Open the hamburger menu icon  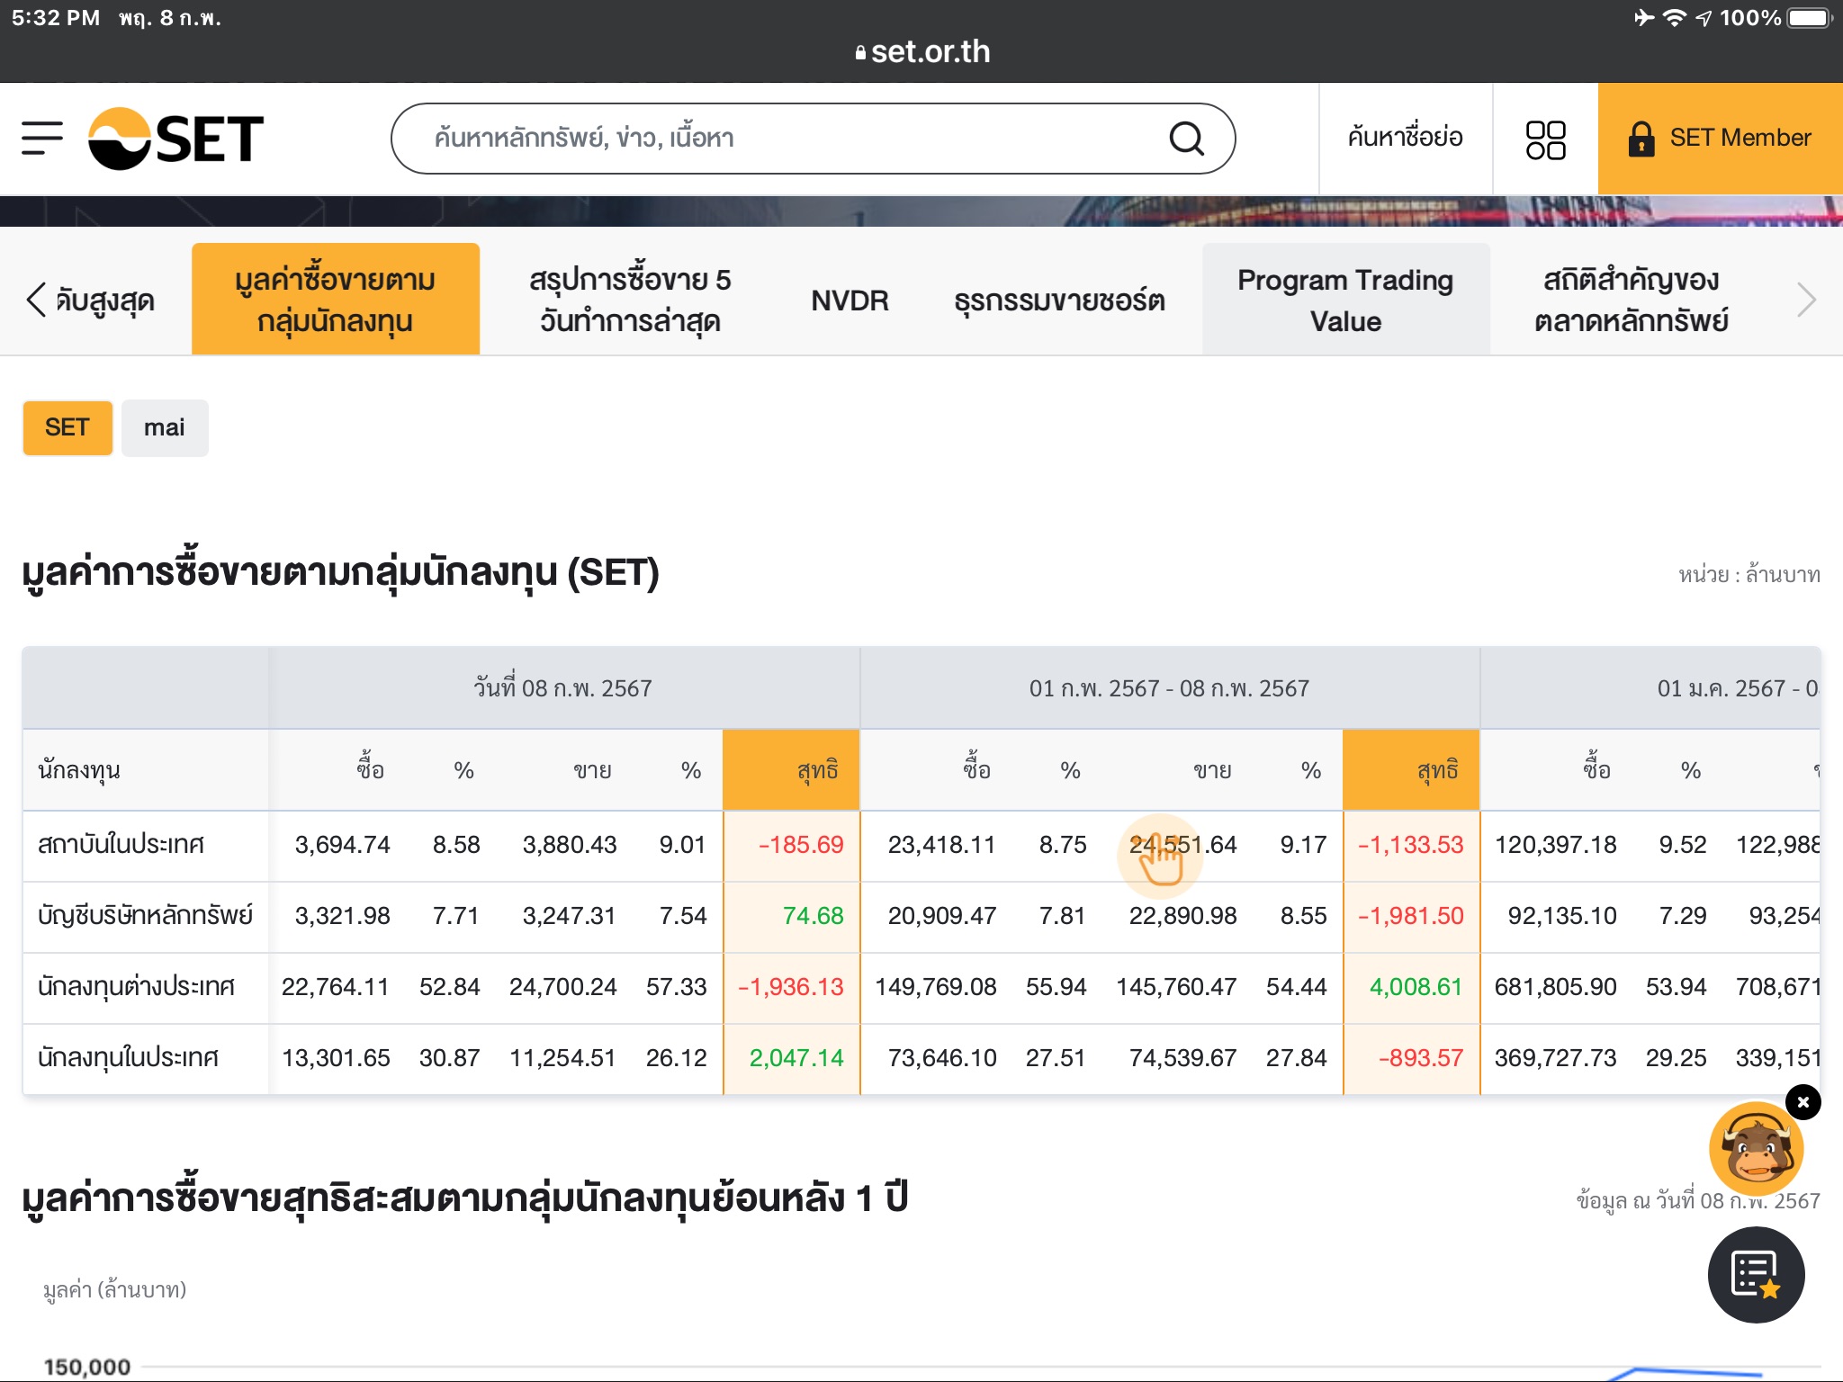pyautogui.click(x=42, y=138)
